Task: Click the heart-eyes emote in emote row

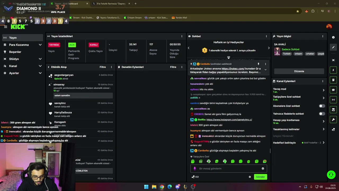Action: pos(265,161)
